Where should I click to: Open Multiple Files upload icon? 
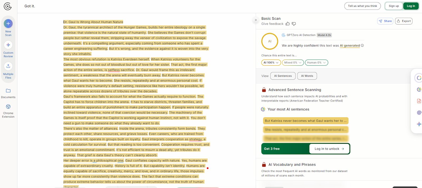click(8, 66)
